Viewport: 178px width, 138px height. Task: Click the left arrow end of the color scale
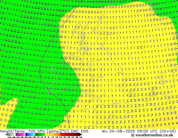[x=6, y=134]
